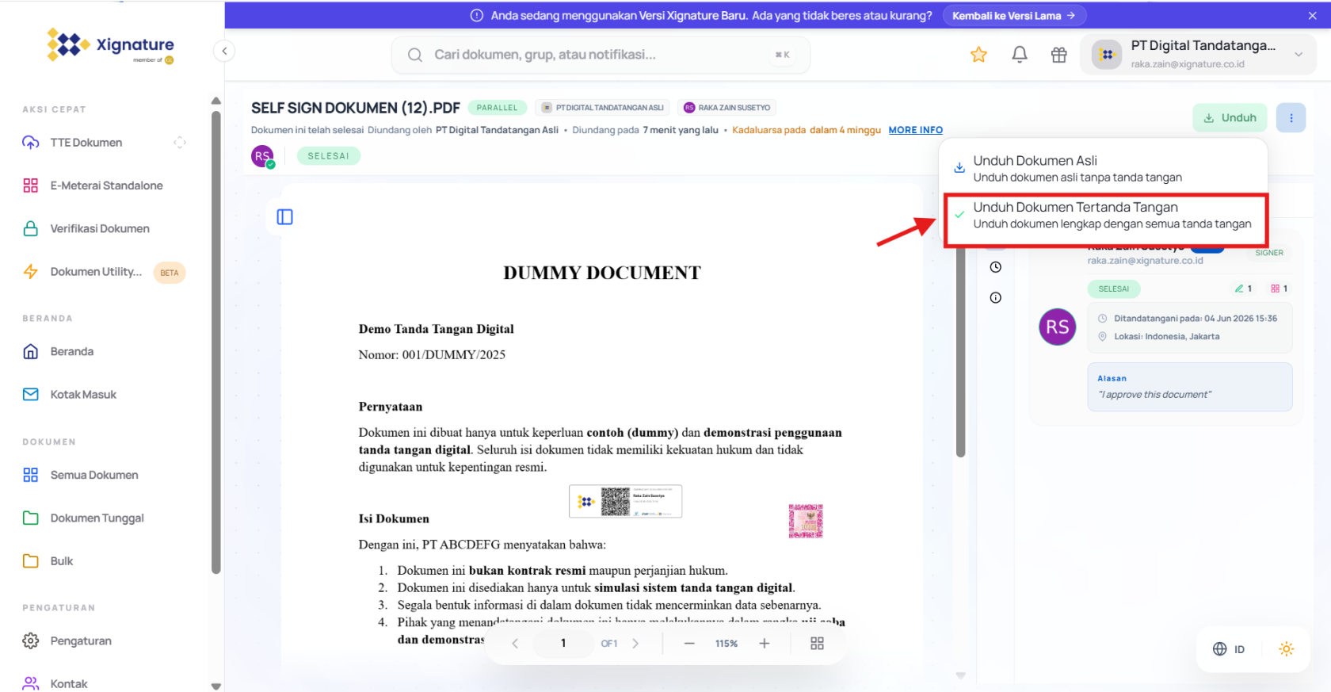Expand PT Digital Tandatangan account dropdown
1331x692 pixels.
1198,55
